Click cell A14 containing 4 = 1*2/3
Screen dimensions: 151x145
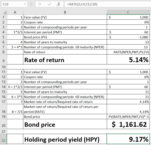click(15, 87)
